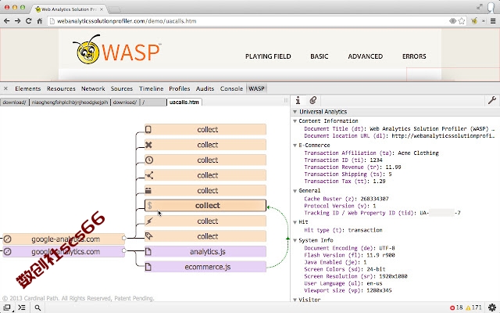Viewport: 500px width, 313px height.
Task: Reload the page with refresh icon
Action: click(x=28, y=21)
